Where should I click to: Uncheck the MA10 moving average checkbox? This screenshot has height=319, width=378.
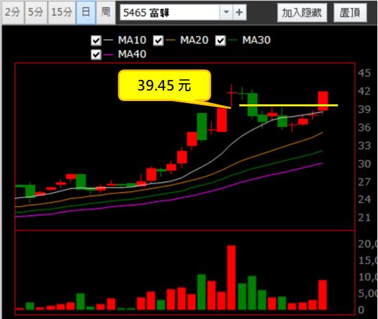tap(96, 40)
